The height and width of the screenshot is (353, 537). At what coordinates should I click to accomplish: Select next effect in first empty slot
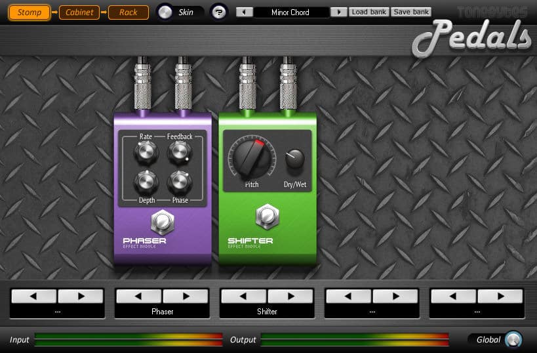click(x=81, y=296)
